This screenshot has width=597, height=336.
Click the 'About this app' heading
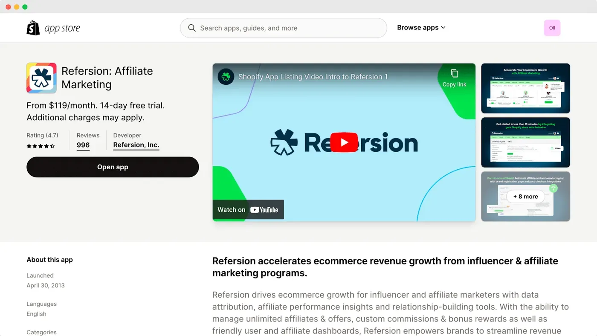pyautogui.click(x=49, y=260)
